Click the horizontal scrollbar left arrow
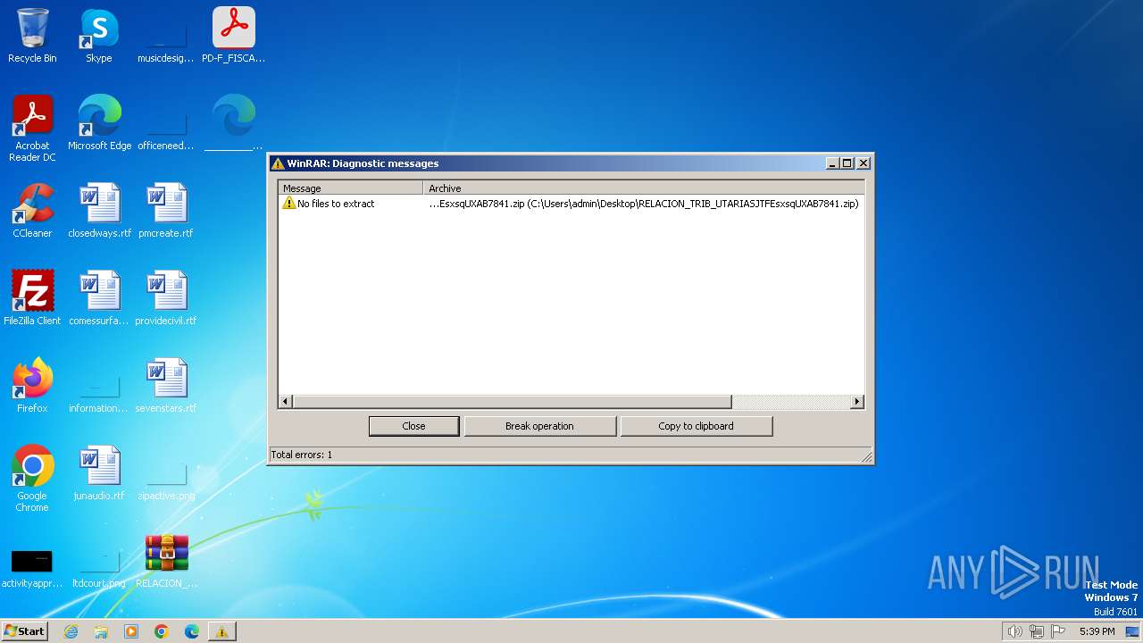 (x=286, y=402)
